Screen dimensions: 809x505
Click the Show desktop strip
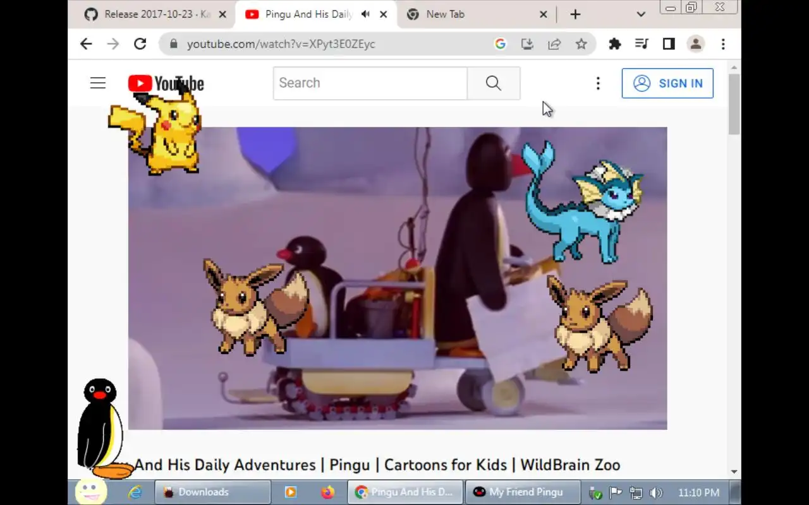735,492
